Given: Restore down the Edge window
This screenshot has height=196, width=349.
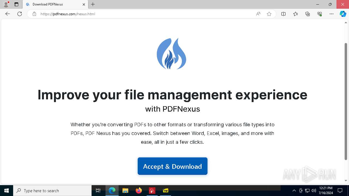Looking at the screenshot, I should pyautogui.click(x=330, y=4).
